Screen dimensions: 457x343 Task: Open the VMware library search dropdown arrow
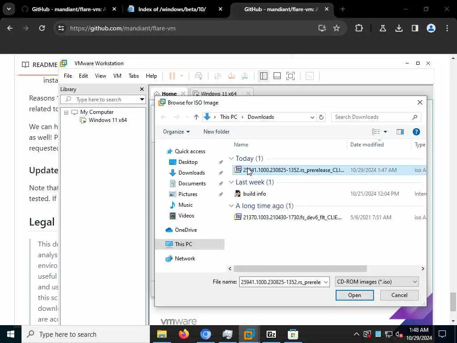coord(142,100)
